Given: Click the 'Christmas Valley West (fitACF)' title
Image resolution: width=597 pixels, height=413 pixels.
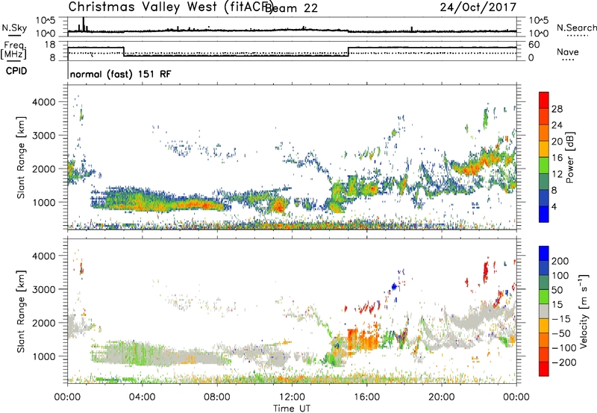Looking at the screenshot, I should pos(170,7).
